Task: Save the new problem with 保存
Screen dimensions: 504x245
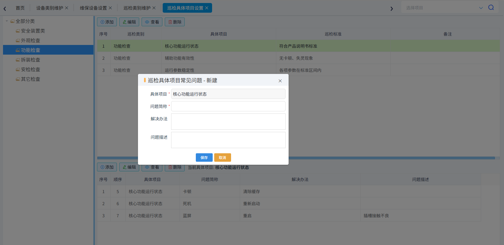Action: (x=204, y=157)
